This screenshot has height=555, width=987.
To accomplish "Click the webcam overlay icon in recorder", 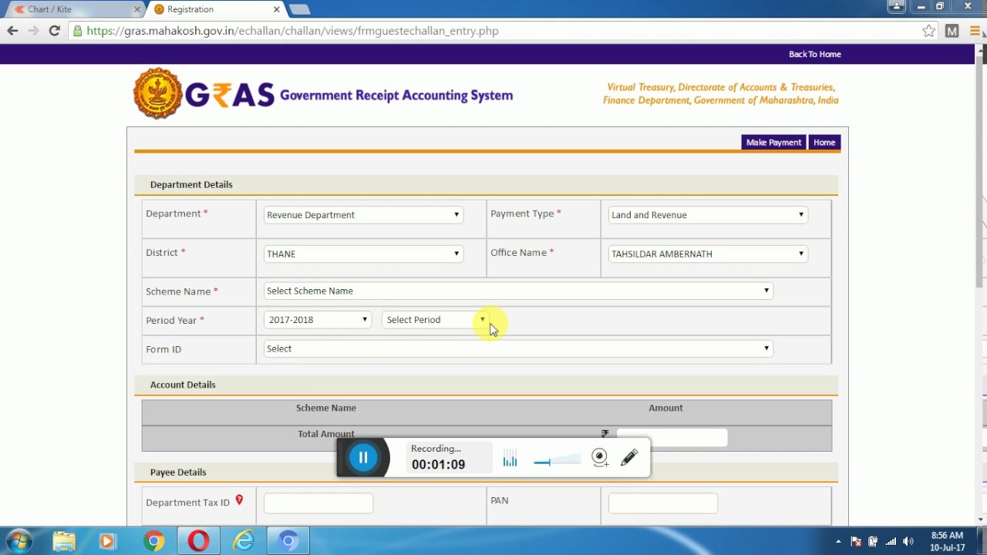I will 599,458.
